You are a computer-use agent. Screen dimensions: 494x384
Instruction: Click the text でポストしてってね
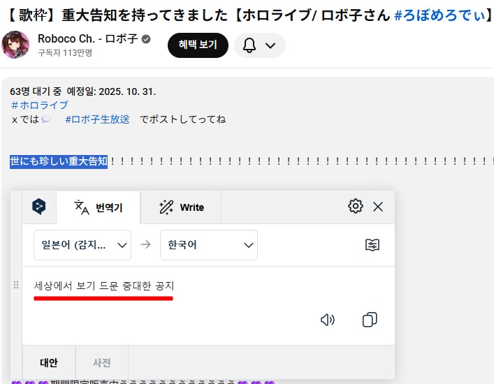pos(183,119)
